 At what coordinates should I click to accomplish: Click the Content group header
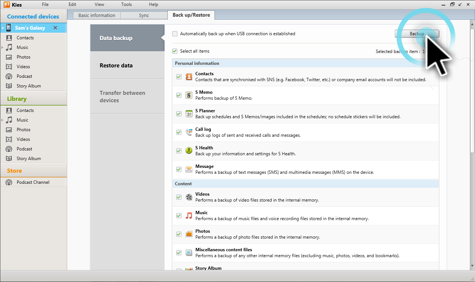[305, 184]
